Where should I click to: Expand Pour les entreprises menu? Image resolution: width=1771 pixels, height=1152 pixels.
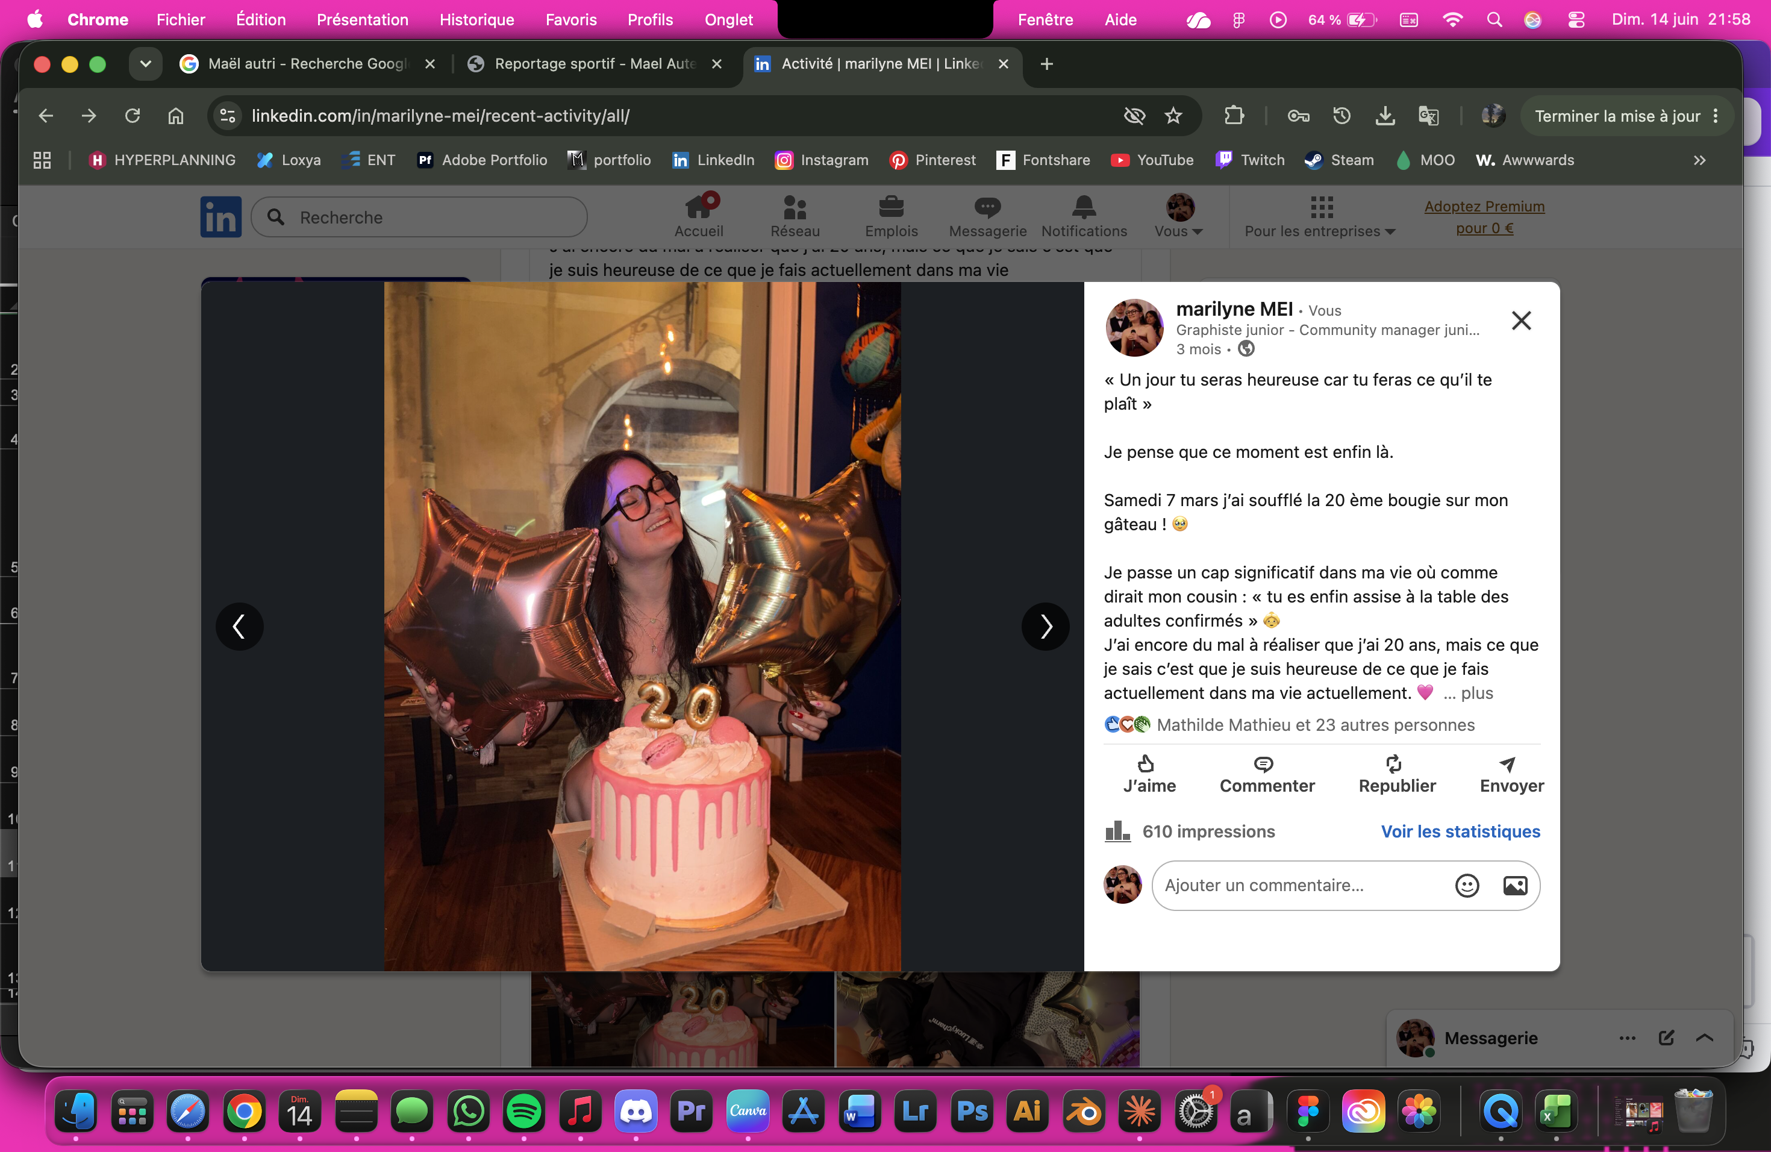click(x=1320, y=216)
